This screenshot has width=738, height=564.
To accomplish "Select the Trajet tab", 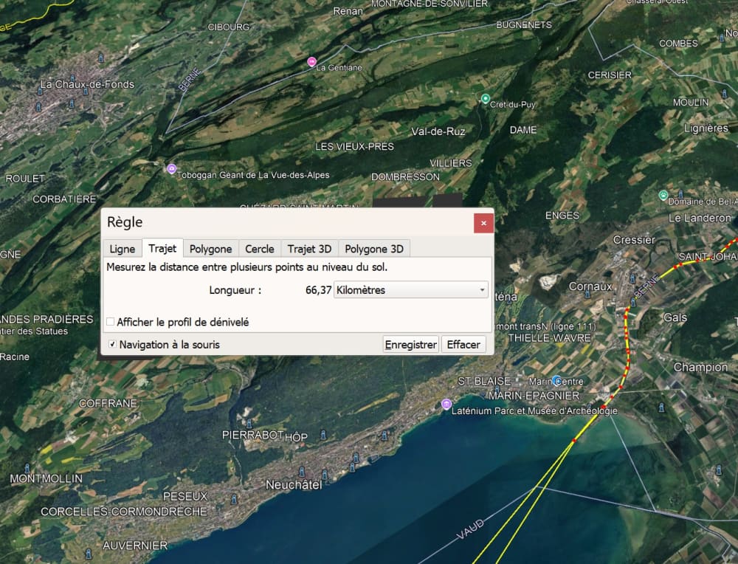I will coord(162,248).
